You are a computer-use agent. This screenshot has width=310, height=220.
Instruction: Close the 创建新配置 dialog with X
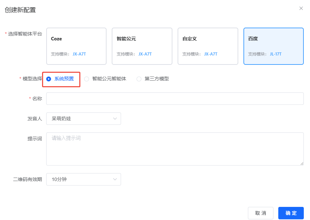pyautogui.click(x=301, y=8)
